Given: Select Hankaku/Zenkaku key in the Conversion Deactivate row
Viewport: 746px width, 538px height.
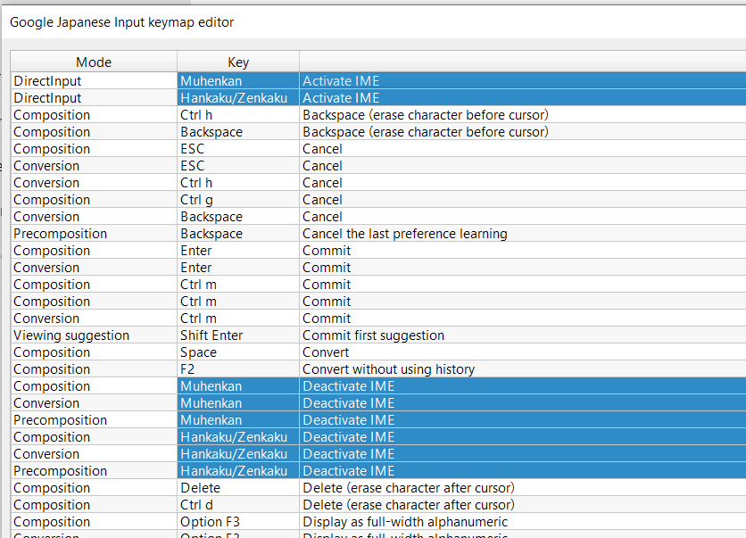Looking at the screenshot, I should pos(238,454).
